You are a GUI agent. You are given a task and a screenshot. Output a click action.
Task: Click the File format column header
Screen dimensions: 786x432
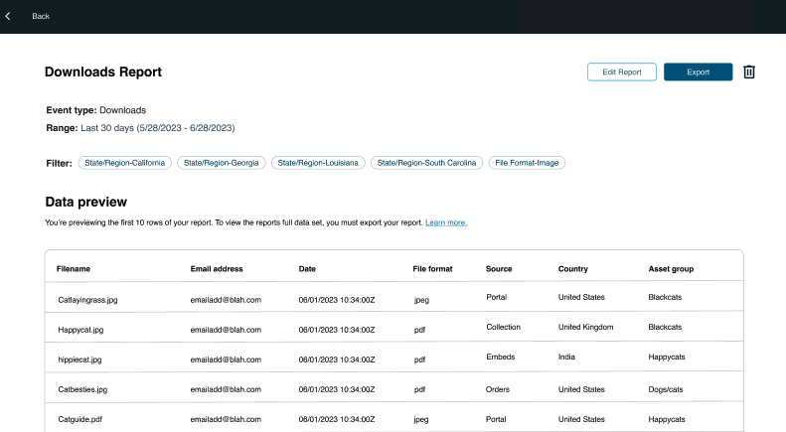coord(432,269)
